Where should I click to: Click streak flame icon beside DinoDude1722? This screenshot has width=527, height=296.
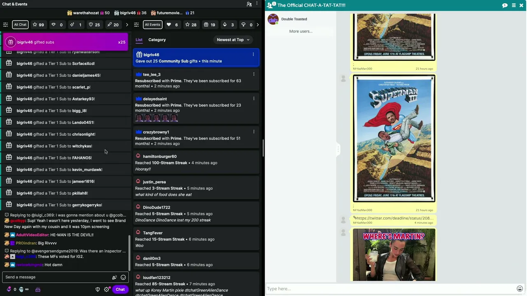tap(138, 207)
